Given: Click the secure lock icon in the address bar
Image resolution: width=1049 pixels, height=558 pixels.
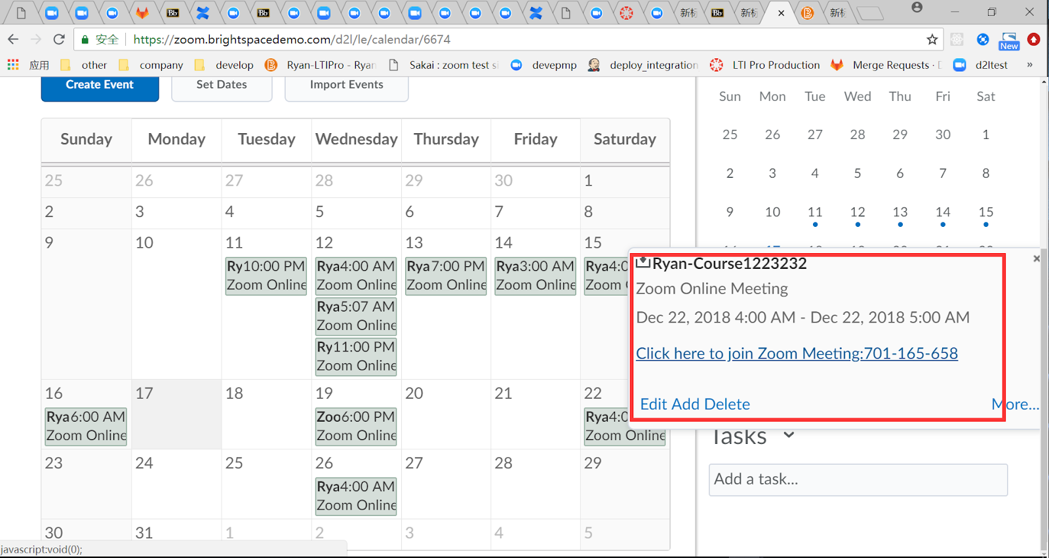Looking at the screenshot, I should (85, 39).
